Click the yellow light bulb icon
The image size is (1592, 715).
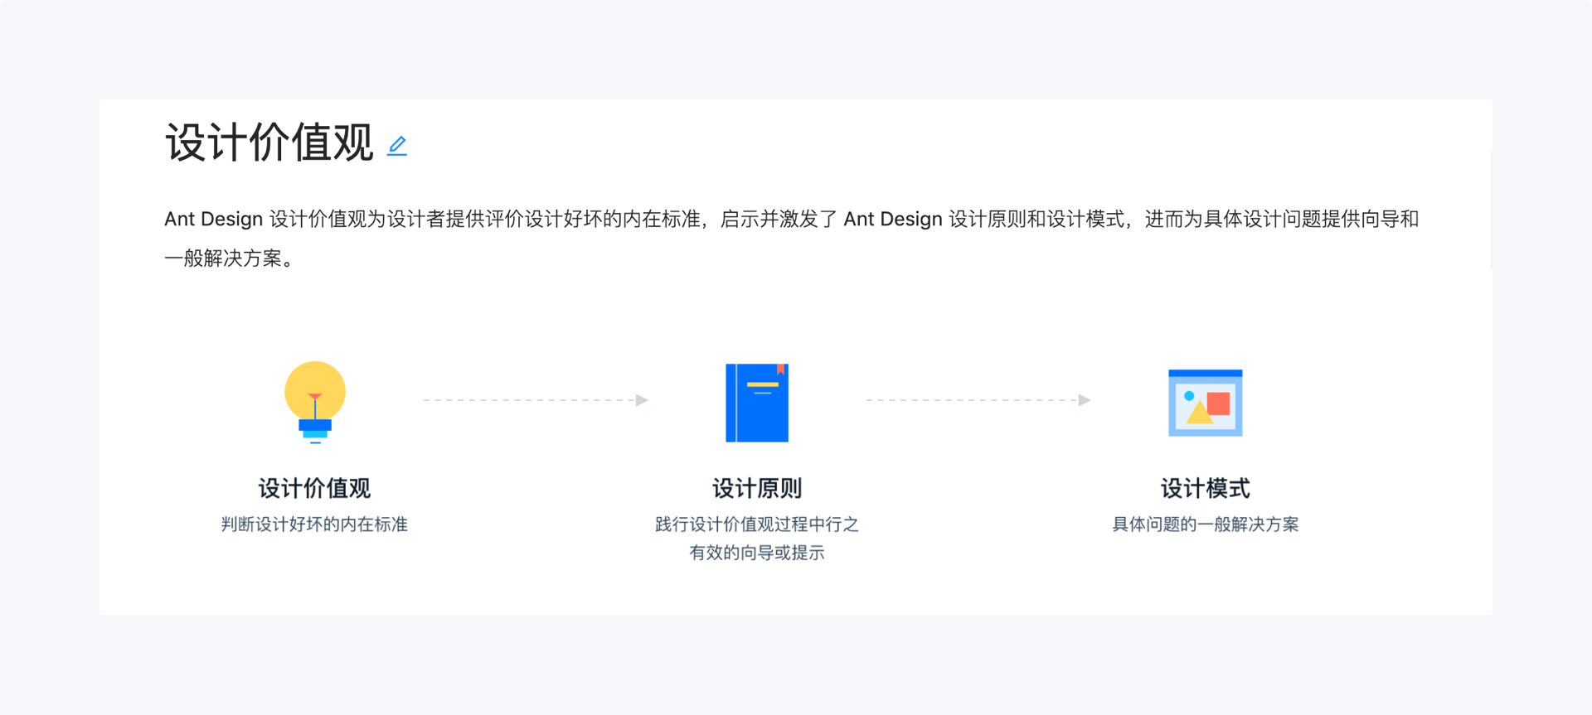[x=315, y=403]
